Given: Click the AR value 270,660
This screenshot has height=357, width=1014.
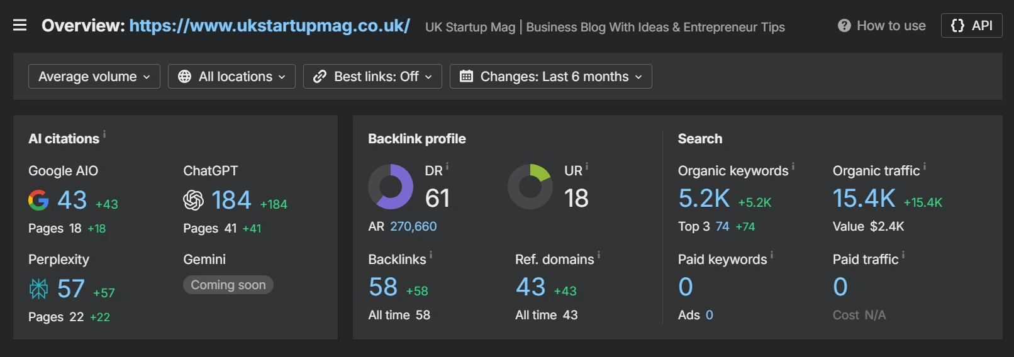Looking at the screenshot, I should coord(413,226).
